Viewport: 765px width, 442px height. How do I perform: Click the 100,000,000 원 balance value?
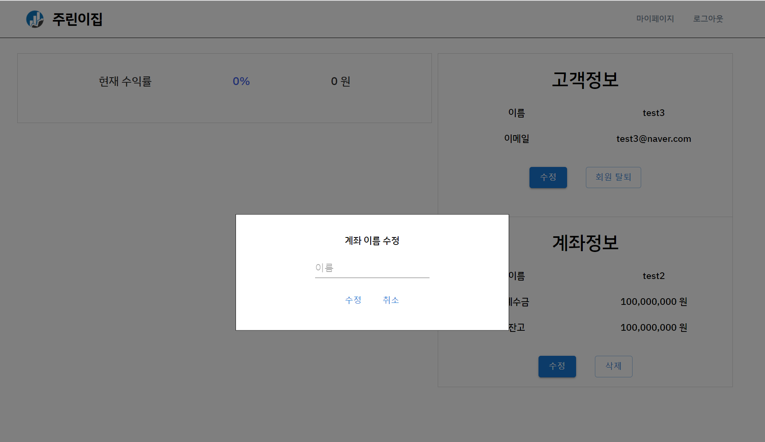[653, 327]
